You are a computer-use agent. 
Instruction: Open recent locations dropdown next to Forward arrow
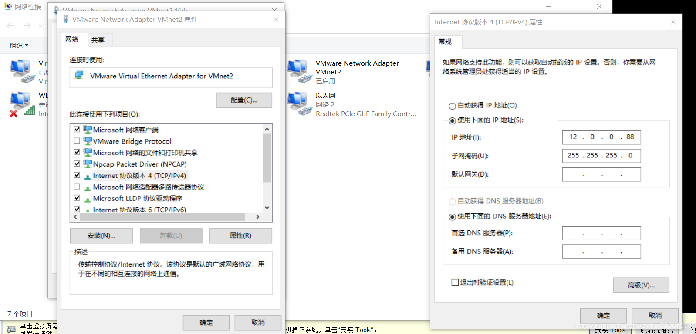(x=41, y=26)
